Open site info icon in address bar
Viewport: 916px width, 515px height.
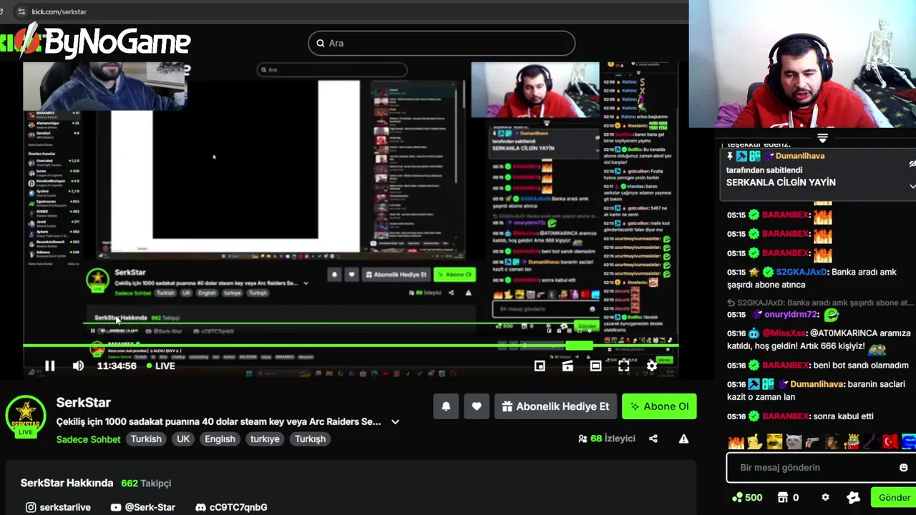pos(21,11)
